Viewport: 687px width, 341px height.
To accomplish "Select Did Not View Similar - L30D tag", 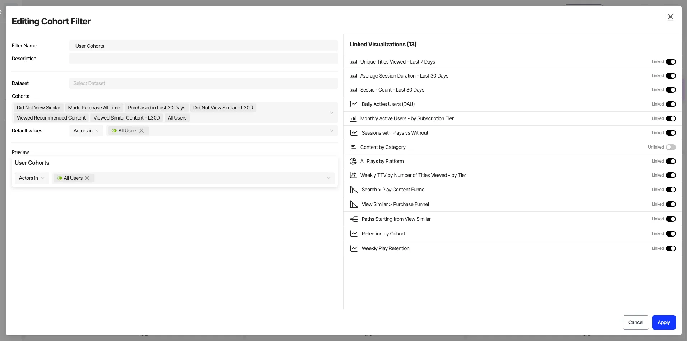I will point(223,108).
